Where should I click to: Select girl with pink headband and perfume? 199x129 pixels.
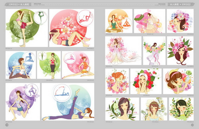(x=178, y=81)
